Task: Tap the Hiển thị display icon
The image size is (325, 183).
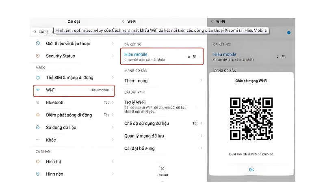Action: [38, 161]
